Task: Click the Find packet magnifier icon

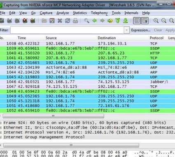Action: point(86,21)
